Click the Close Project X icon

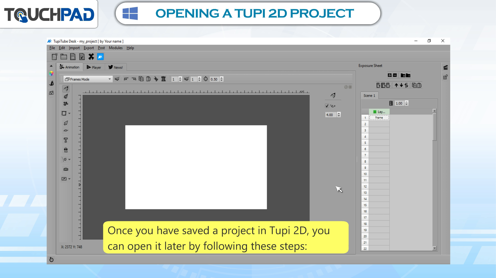click(x=91, y=57)
